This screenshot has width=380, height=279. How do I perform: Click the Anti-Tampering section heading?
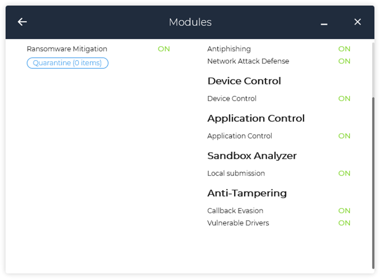[247, 193]
